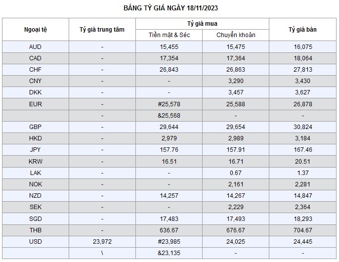This screenshot has width=339, height=262.
Task: Select the USD cash rate &23,135
Action: [169, 253]
